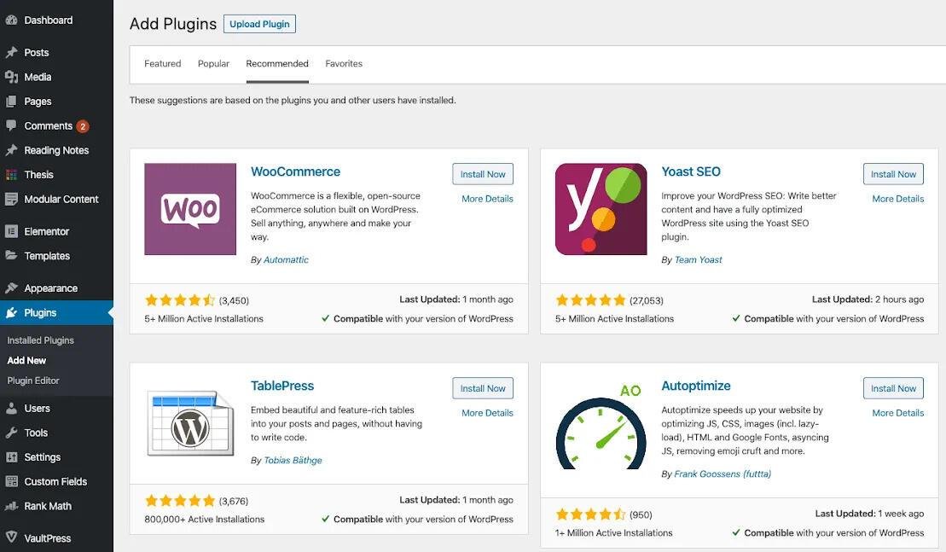Screen dimensions: 946x552
Task: Click the Upload Plugin button
Action: click(258, 23)
